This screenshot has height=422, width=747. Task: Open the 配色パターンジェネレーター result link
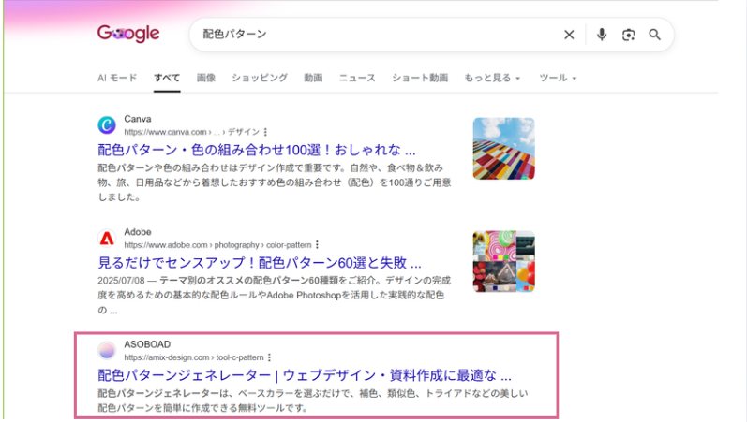[x=305, y=375]
